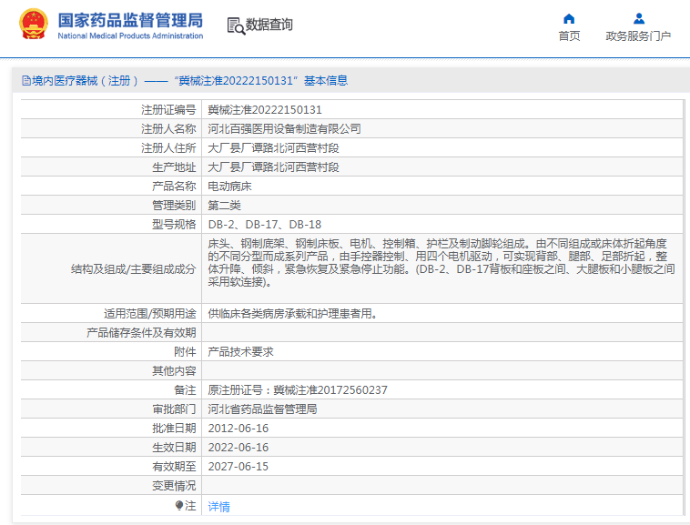The height and width of the screenshot is (525, 690).
Task: Click the 审批部门 label
Action: pyautogui.click(x=174, y=409)
